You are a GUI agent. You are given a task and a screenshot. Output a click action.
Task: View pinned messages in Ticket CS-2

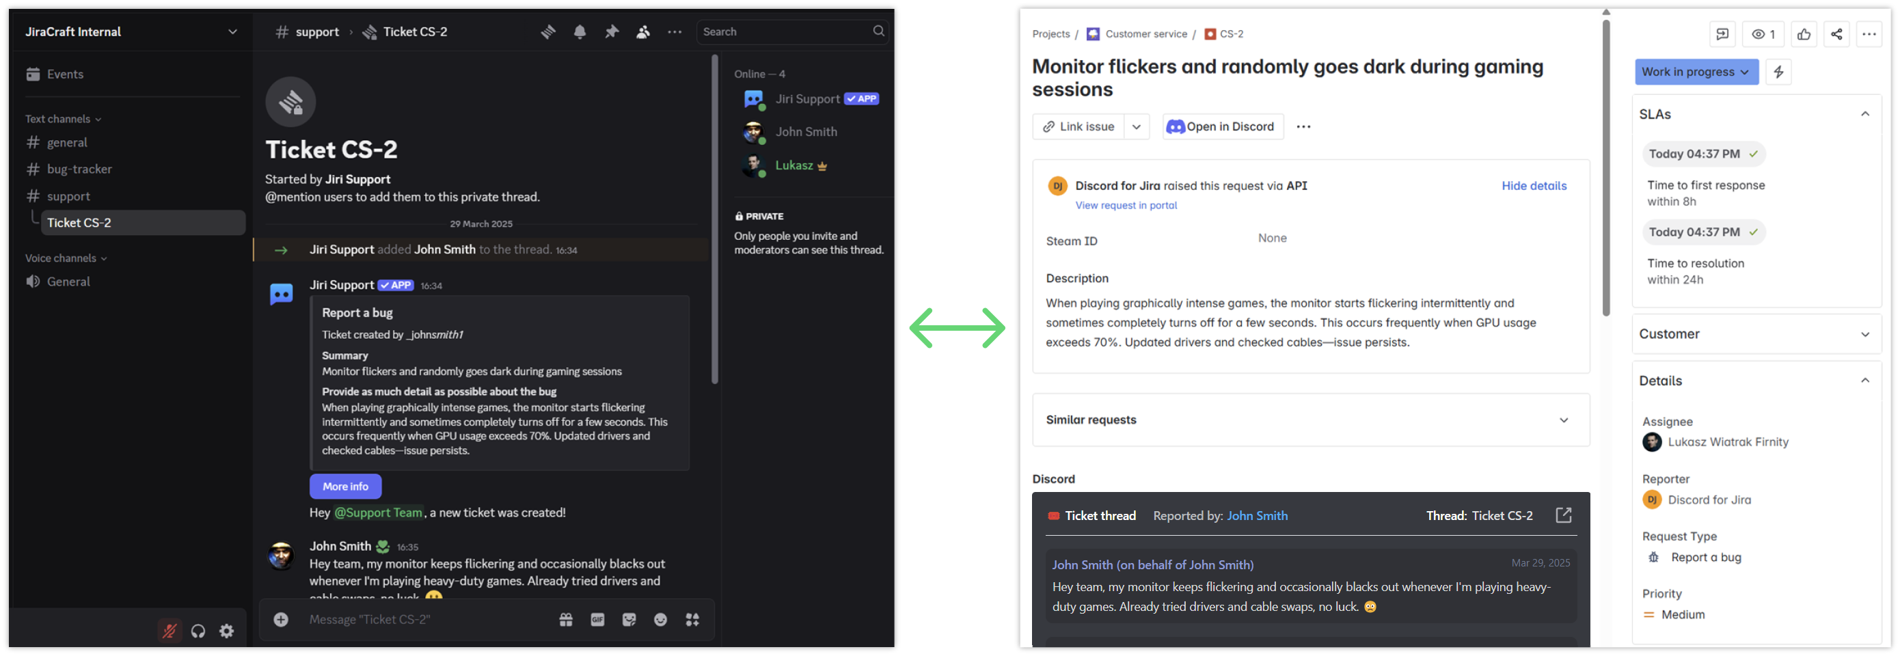pyautogui.click(x=612, y=31)
